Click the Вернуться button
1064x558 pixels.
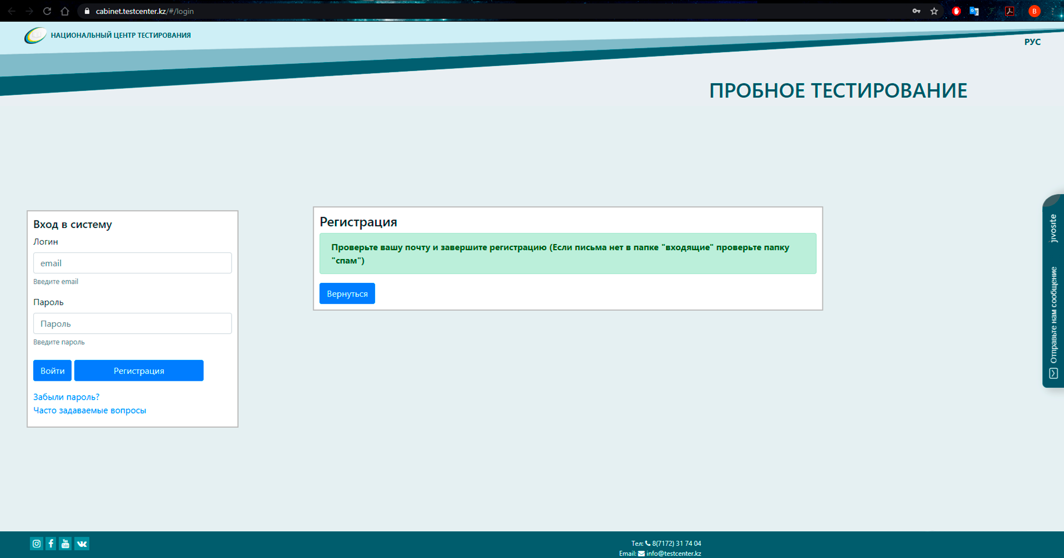pos(347,293)
